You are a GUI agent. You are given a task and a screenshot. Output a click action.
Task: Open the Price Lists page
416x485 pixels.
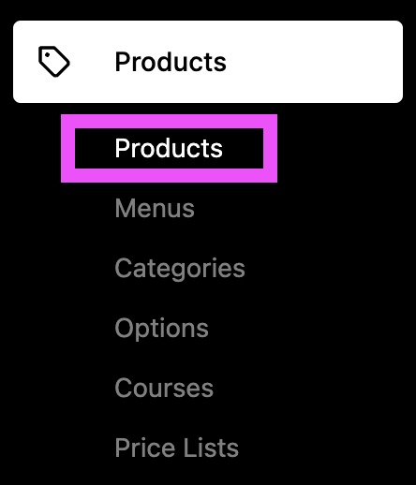click(177, 448)
